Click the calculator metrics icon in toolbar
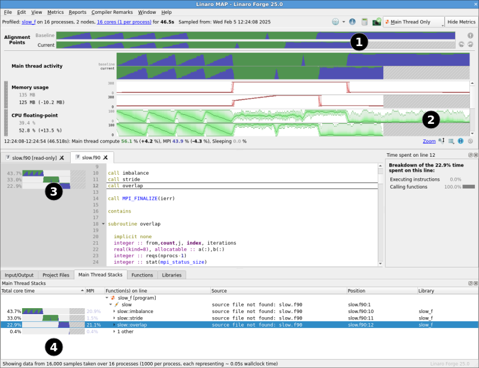Image resolution: width=479 pixels, height=368 pixels. (x=365, y=22)
